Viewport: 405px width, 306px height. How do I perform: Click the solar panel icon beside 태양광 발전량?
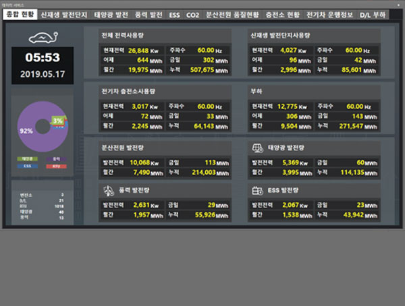(256, 148)
